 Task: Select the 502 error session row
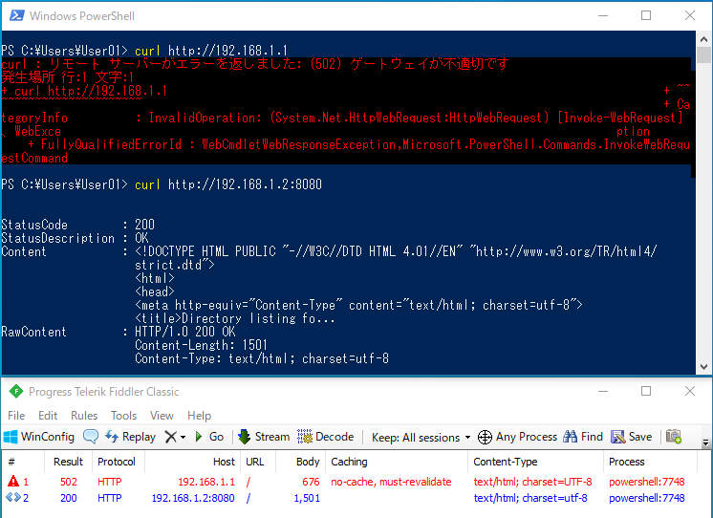pos(287,482)
